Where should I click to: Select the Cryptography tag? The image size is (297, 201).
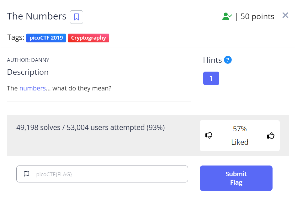pyautogui.click(x=88, y=38)
